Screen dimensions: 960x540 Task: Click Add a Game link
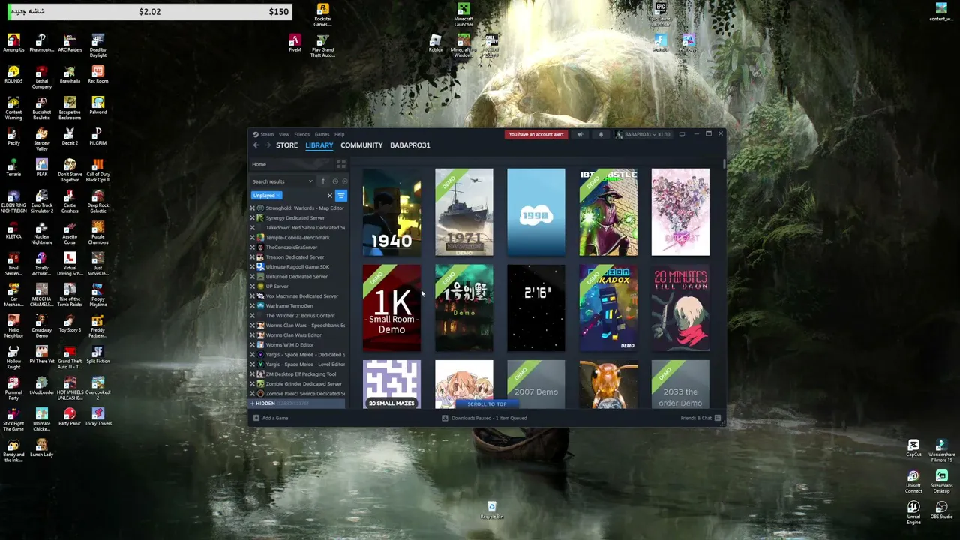(275, 418)
